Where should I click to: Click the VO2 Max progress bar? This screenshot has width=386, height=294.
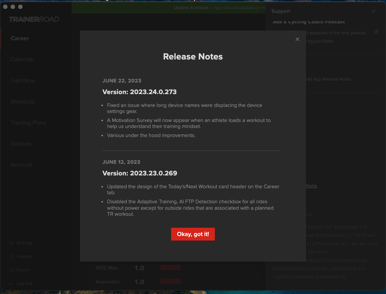pyautogui.click(x=170, y=268)
